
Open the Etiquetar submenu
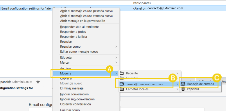pyautogui.click(x=86, y=58)
